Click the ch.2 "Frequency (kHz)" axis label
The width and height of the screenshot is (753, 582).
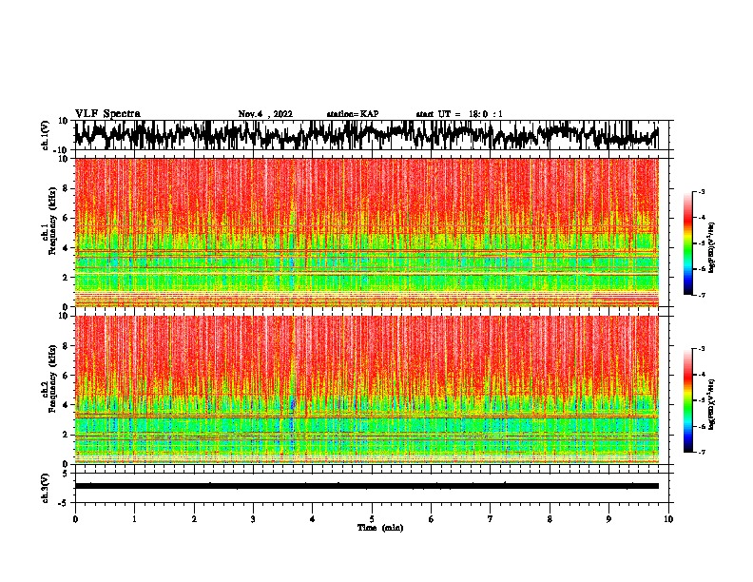pyautogui.click(x=53, y=378)
